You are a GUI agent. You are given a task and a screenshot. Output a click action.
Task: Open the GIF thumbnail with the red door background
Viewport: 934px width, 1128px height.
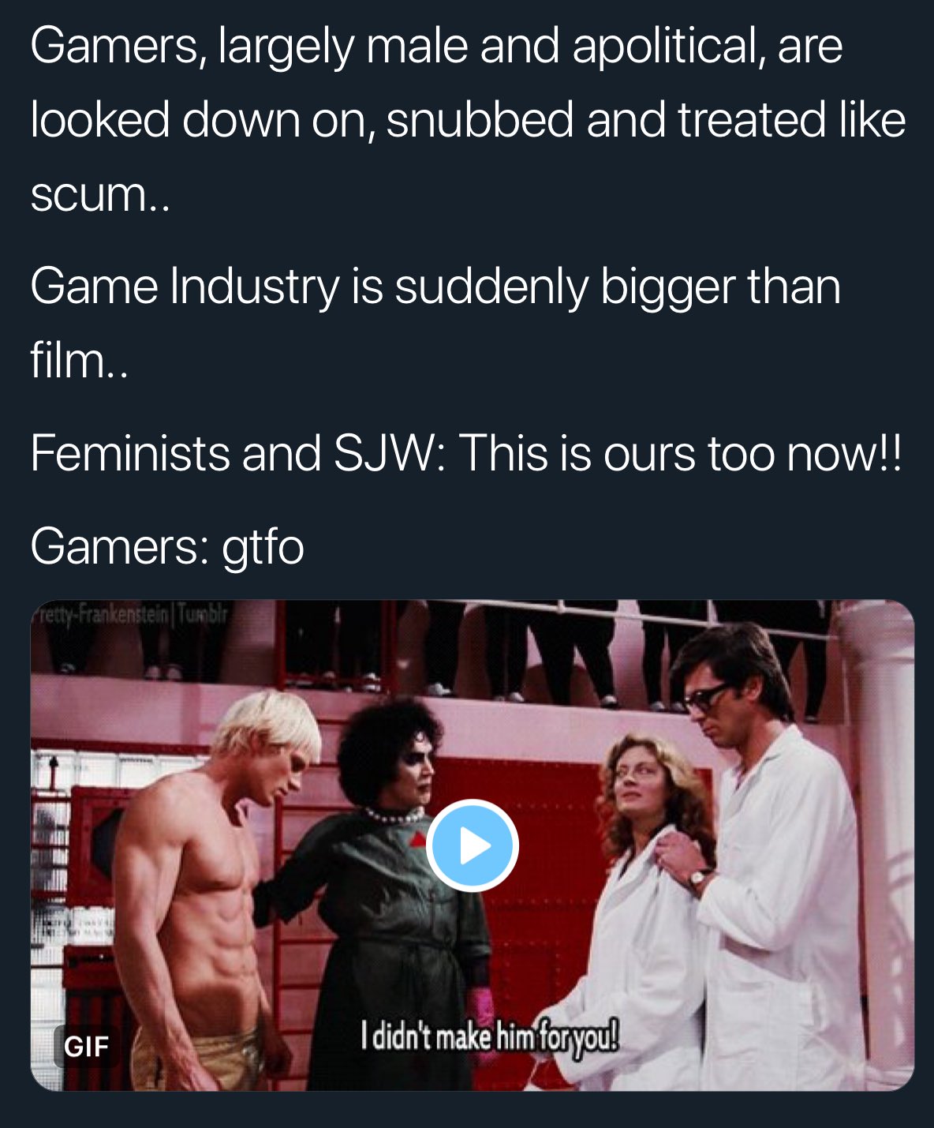472,845
